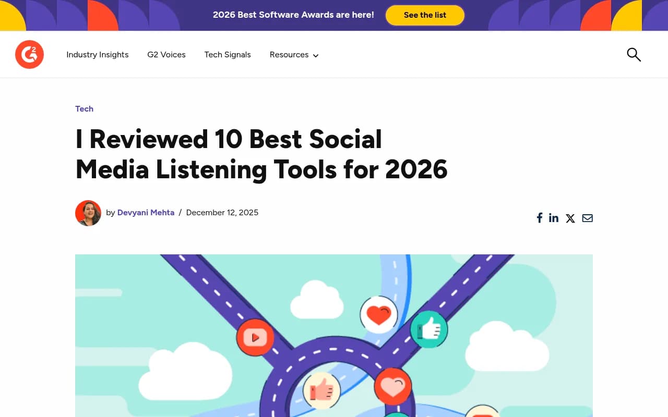Visit author Devyani Mehta's profile
668x417 pixels.
tap(146, 212)
